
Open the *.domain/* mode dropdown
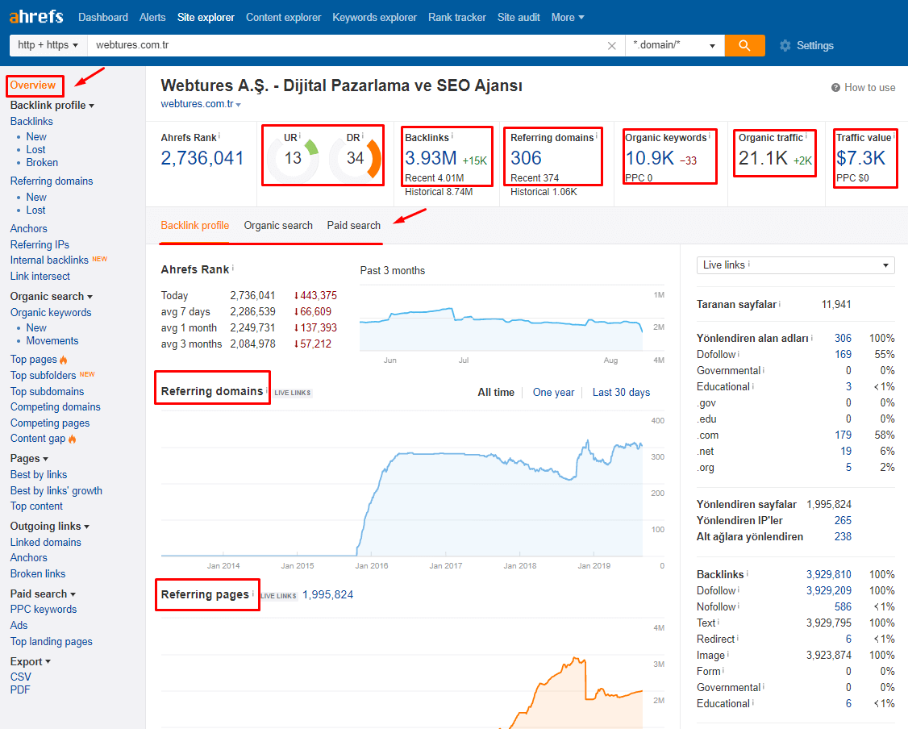point(675,45)
